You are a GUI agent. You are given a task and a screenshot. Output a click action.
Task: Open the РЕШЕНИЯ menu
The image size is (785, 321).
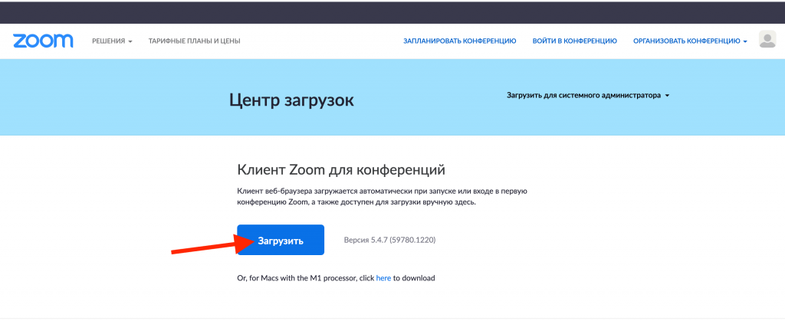[x=107, y=41]
